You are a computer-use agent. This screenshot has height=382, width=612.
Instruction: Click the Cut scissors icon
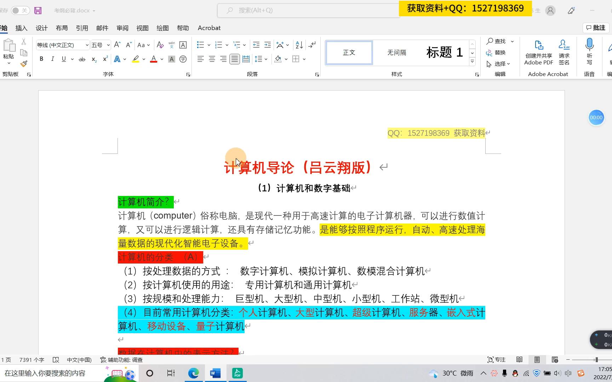pyautogui.click(x=24, y=42)
